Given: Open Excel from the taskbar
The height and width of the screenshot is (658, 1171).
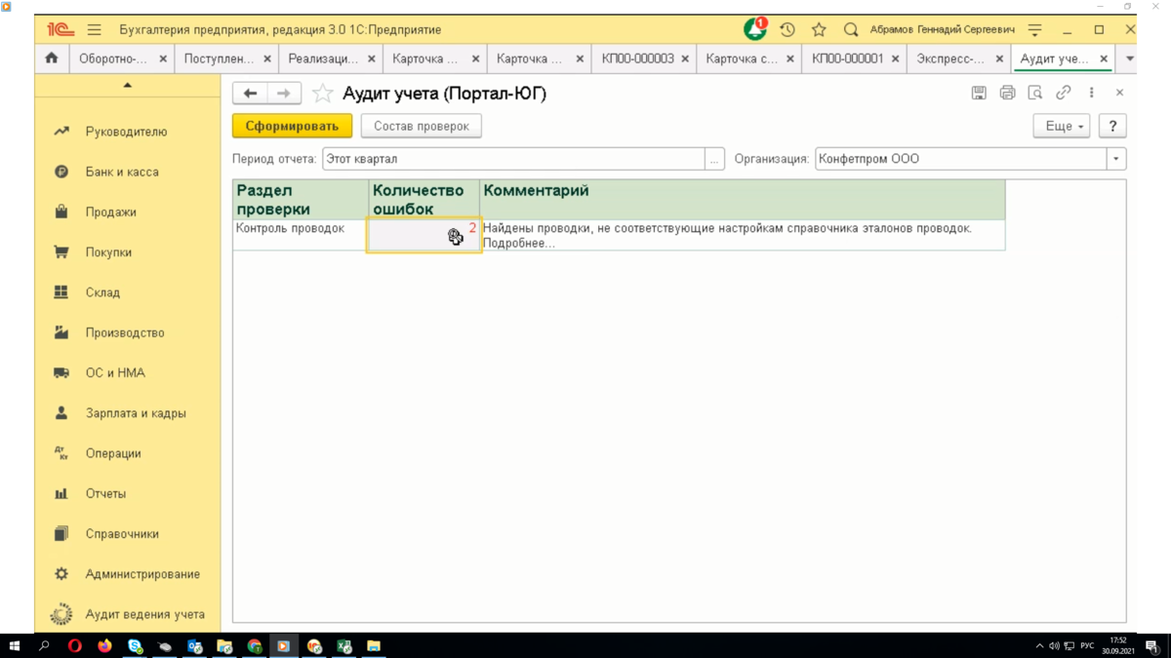Looking at the screenshot, I should [343, 646].
